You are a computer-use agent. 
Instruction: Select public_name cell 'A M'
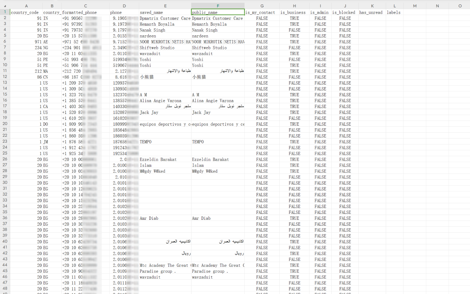point(218,95)
